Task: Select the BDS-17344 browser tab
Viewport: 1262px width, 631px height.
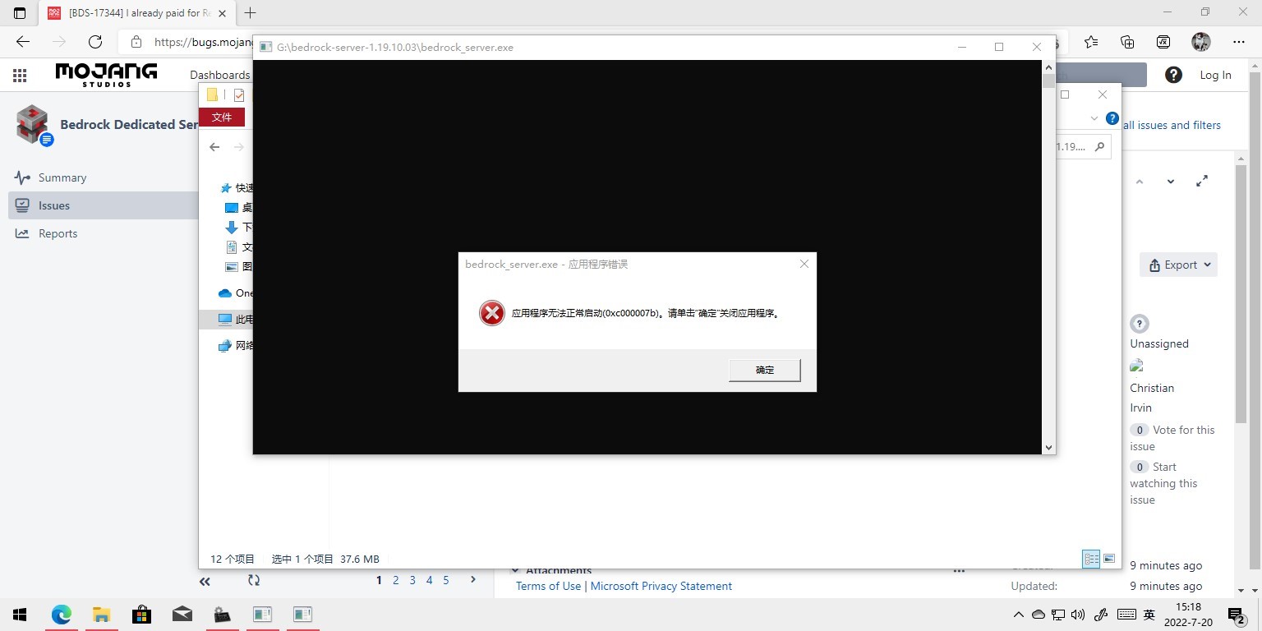Action: tap(137, 13)
